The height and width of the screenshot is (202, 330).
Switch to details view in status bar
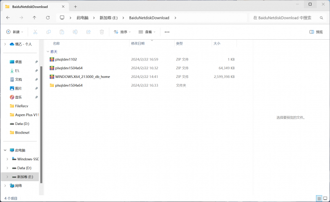click(319, 198)
